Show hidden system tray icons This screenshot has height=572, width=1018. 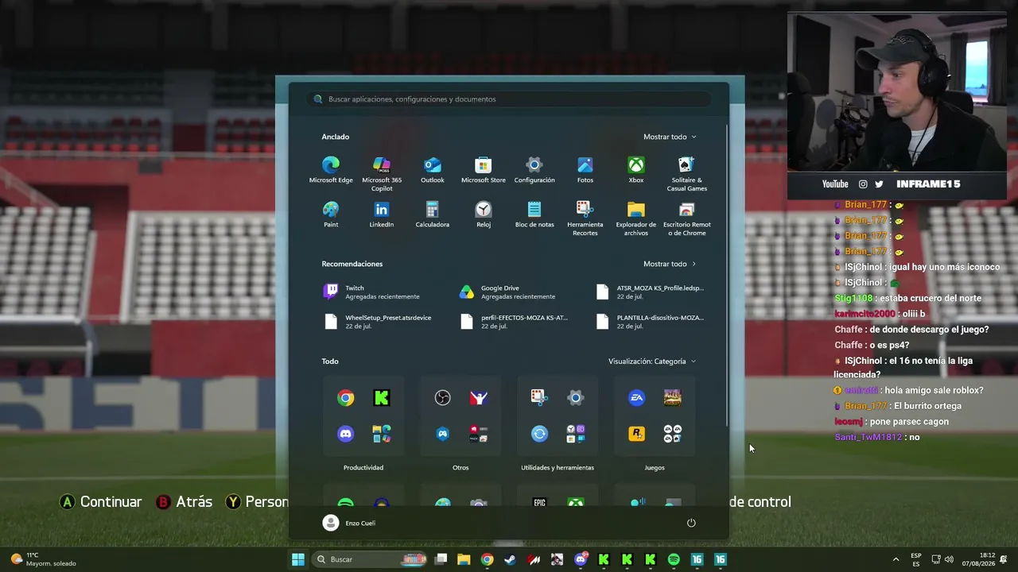click(896, 559)
